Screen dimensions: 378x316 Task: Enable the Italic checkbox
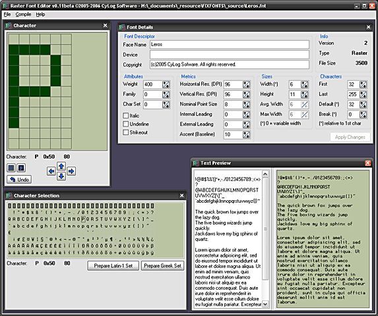(x=125, y=116)
